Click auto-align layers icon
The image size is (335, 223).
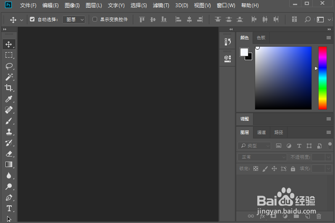[294, 19]
